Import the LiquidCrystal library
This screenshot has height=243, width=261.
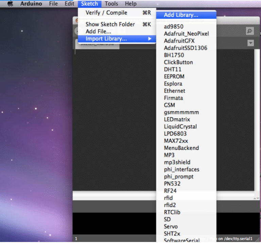(x=180, y=126)
